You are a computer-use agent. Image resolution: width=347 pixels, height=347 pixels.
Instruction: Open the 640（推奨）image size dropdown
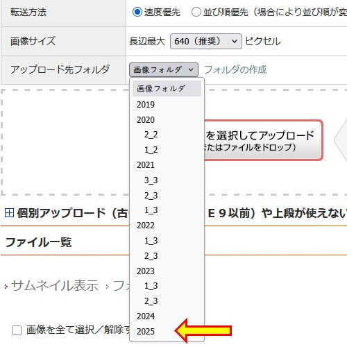point(206,42)
